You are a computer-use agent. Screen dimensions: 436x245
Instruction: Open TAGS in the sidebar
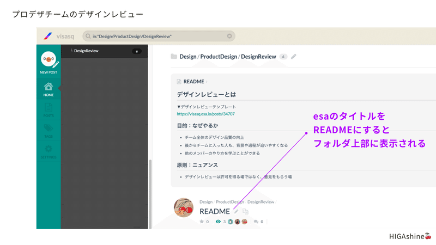click(x=49, y=131)
